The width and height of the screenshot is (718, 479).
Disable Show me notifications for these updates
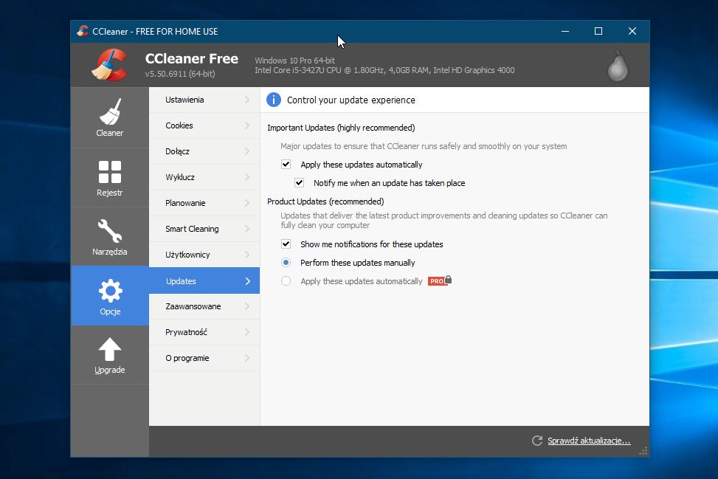click(x=286, y=244)
